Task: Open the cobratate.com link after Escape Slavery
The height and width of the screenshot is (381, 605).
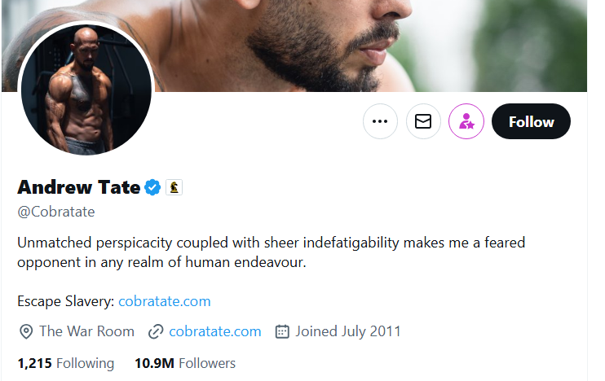Action: pos(165,301)
